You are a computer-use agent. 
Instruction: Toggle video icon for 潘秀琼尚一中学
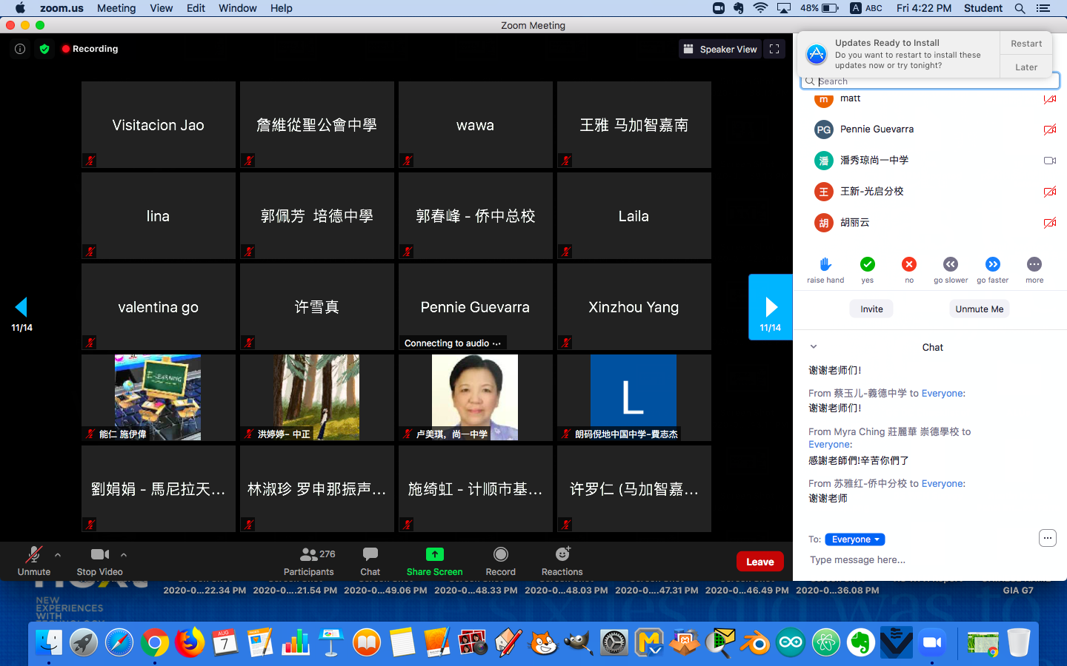[x=1050, y=161]
